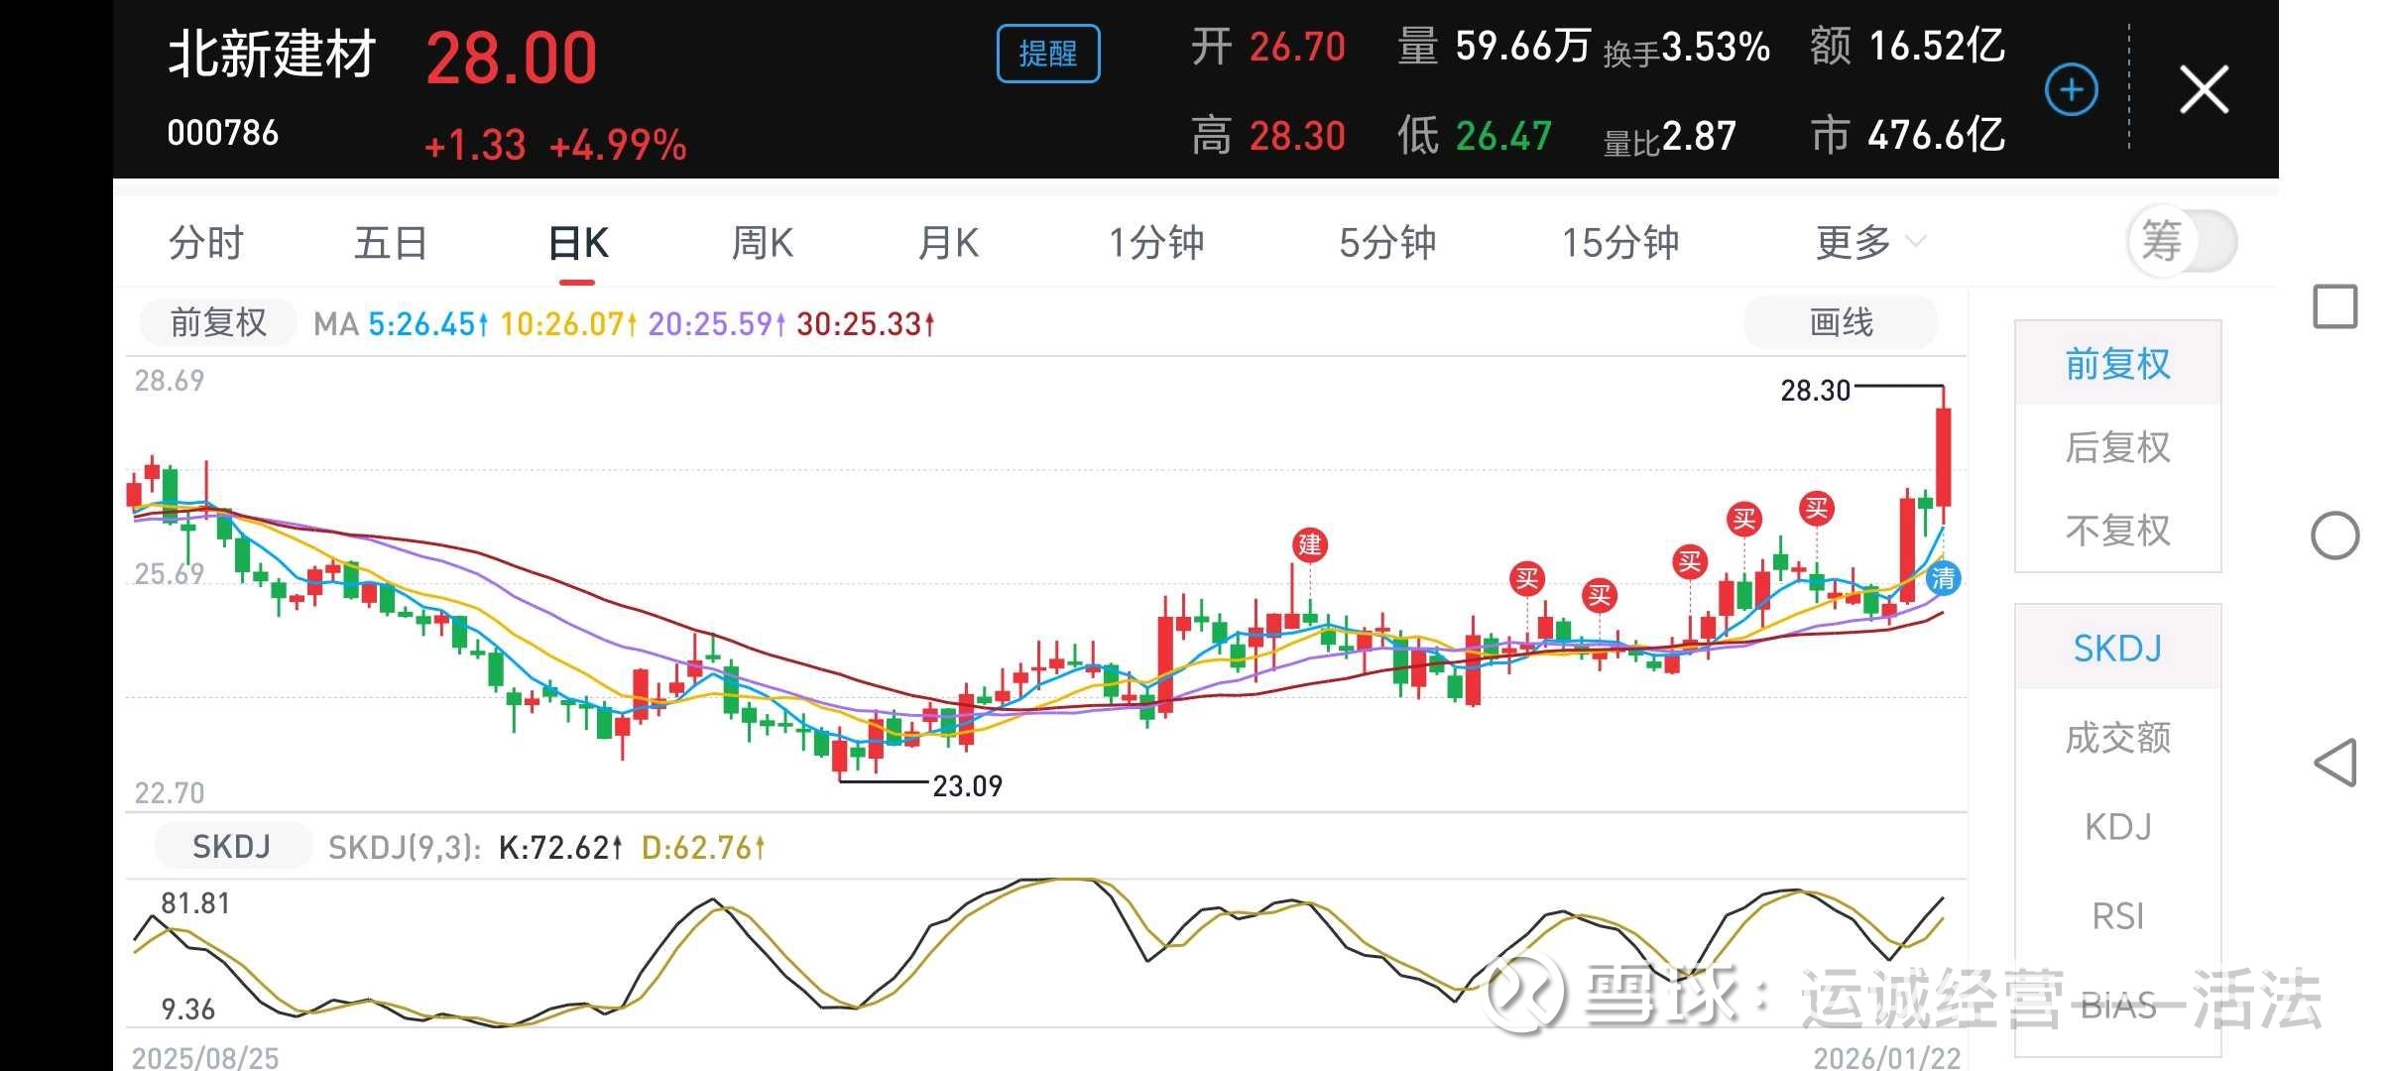The image size is (2392, 1071).
Task: Click the 提醒 reminder button
Action: tap(1047, 54)
